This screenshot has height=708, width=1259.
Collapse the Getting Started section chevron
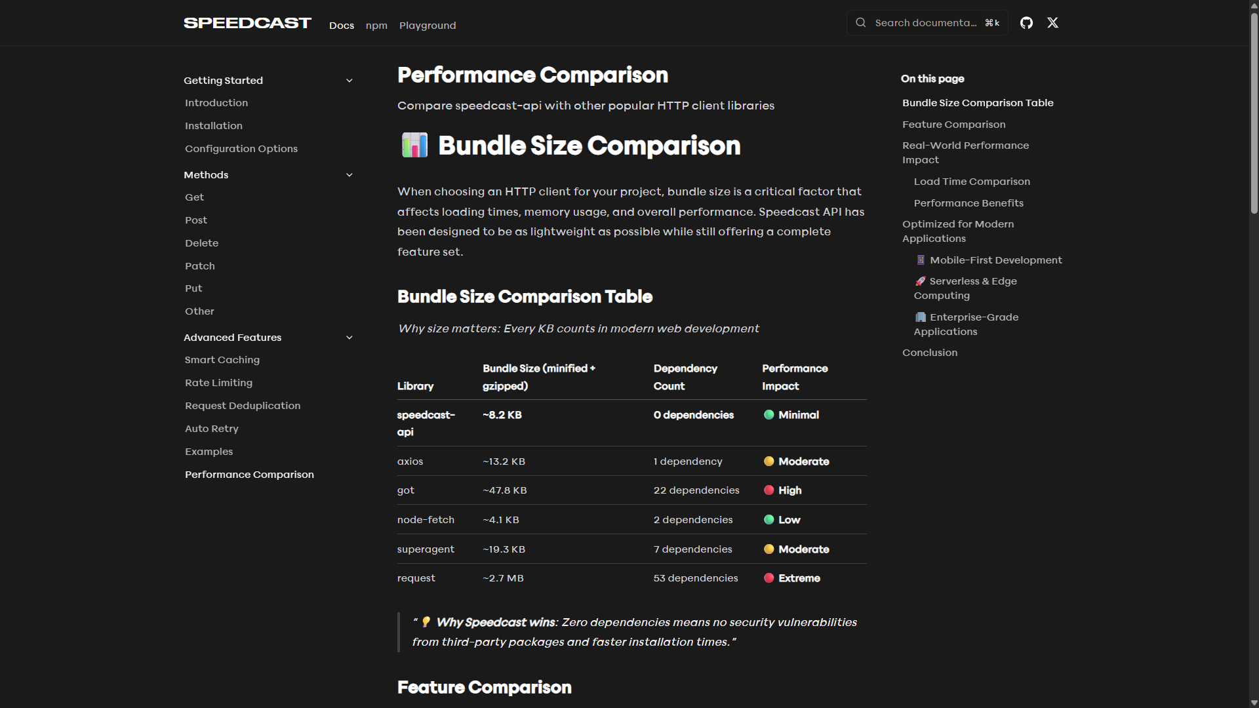click(x=350, y=81)
